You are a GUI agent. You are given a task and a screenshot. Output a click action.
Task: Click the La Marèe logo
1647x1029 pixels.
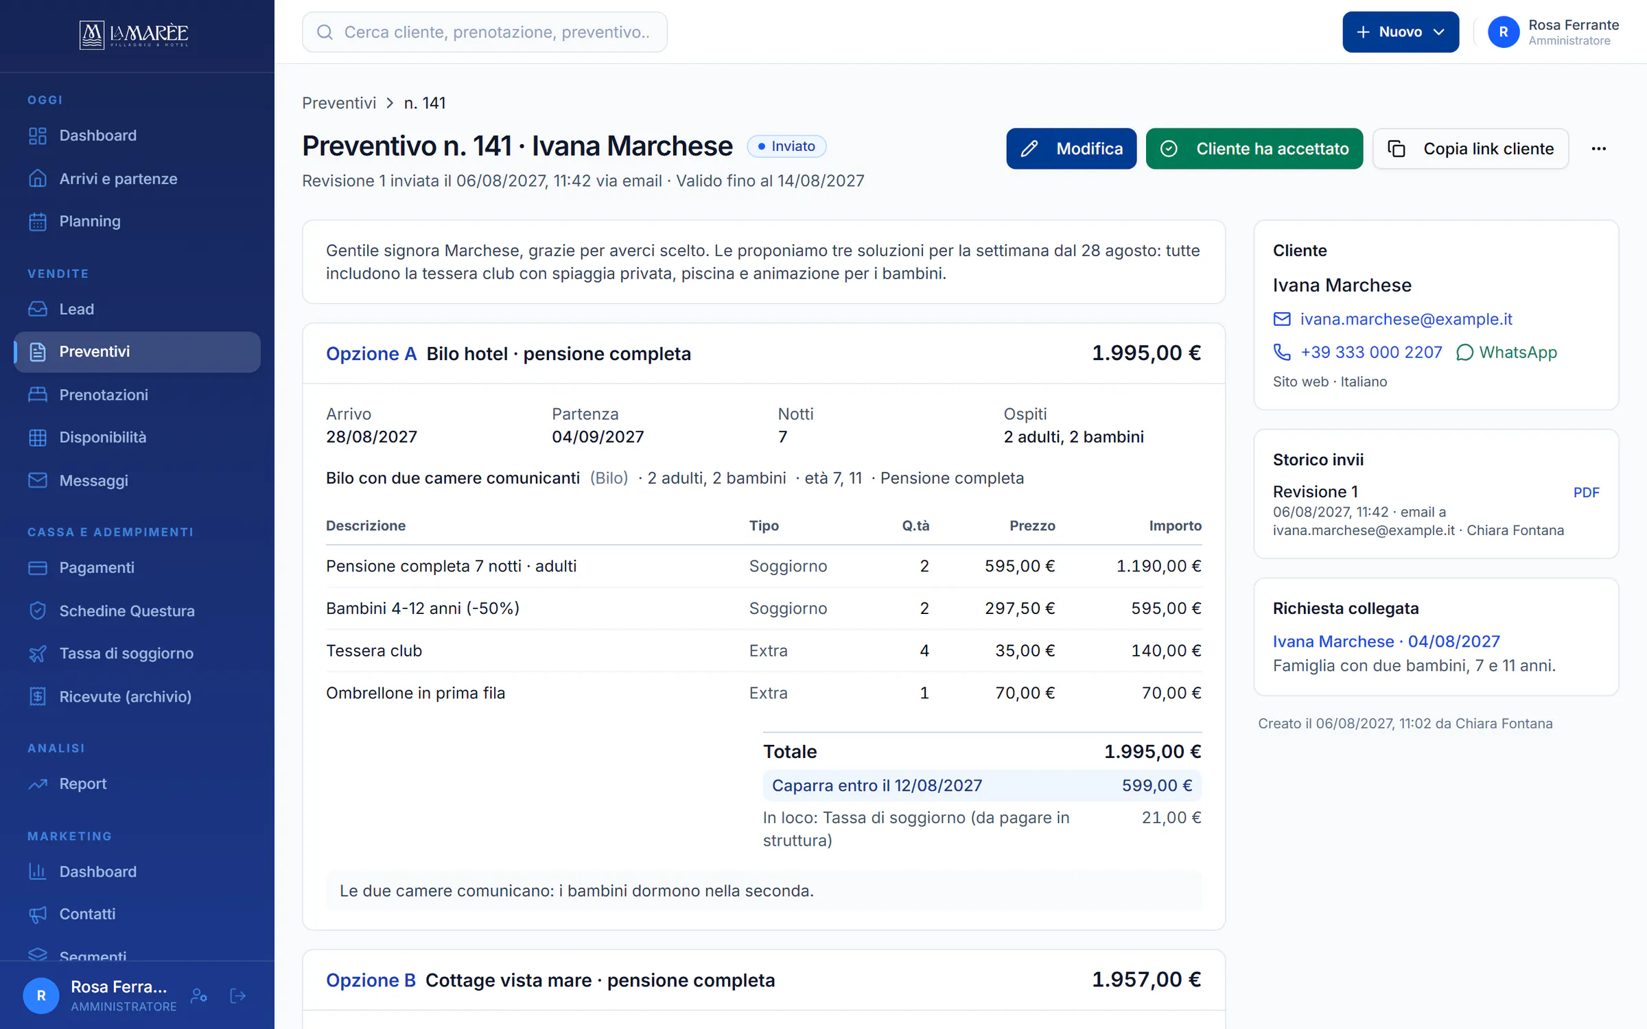click(134, 34)
